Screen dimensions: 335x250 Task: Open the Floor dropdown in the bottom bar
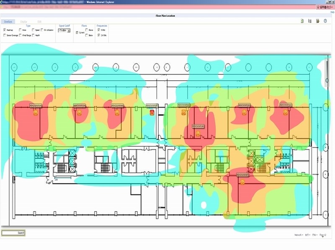[x=323, y=235]
